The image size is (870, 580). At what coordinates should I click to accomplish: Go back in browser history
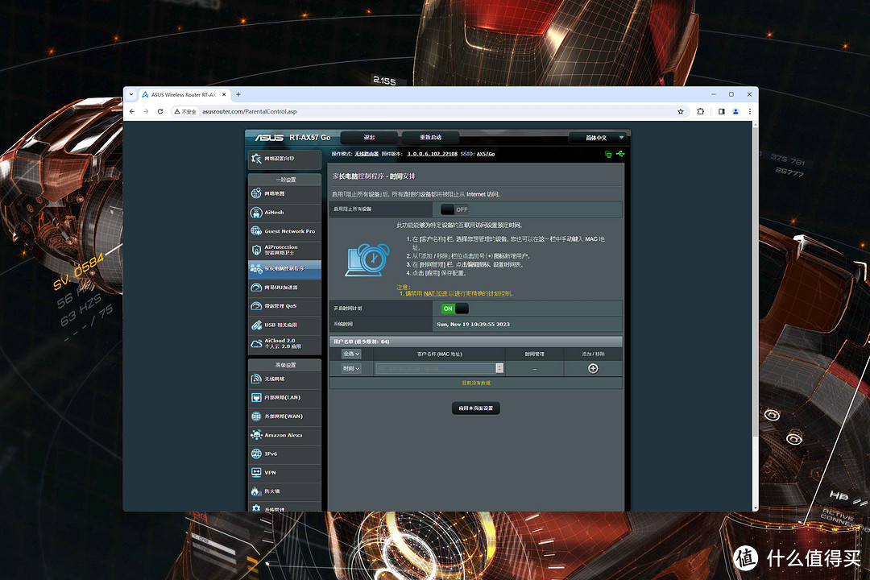pyautogui.click(x=132, y=111)
